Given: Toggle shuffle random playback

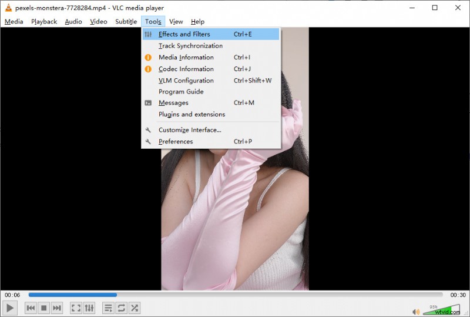Looking at the screenshot, I should tap(135, 308).
